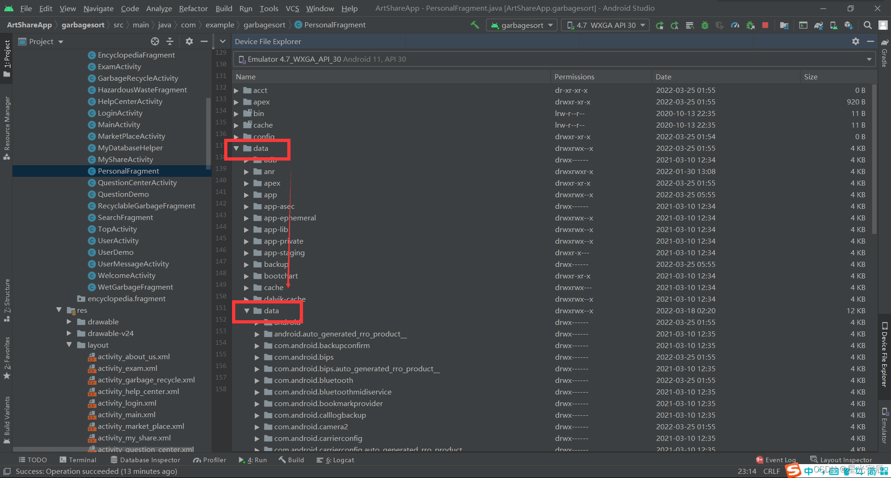Select PersonalFragment in the Project tree
The height and width of the screenshot is (478, 891).
112,171
